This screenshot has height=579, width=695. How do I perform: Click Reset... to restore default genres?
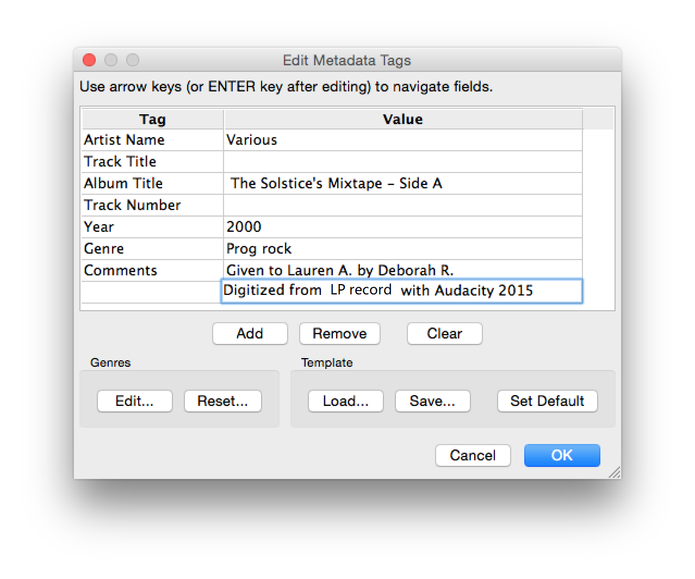tap(222, 401)
